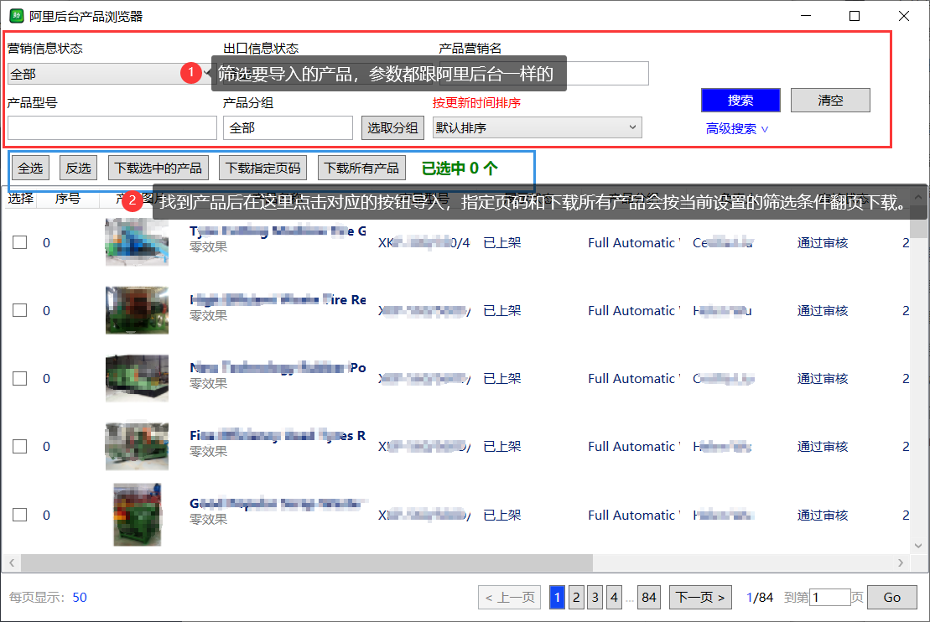Click the Go button
The height and width of the screenshot is (622, 930).
[x=892, y=597]
